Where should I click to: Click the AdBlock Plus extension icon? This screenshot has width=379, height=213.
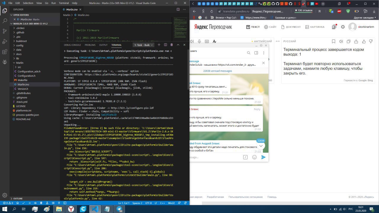(x=339, y=11)
